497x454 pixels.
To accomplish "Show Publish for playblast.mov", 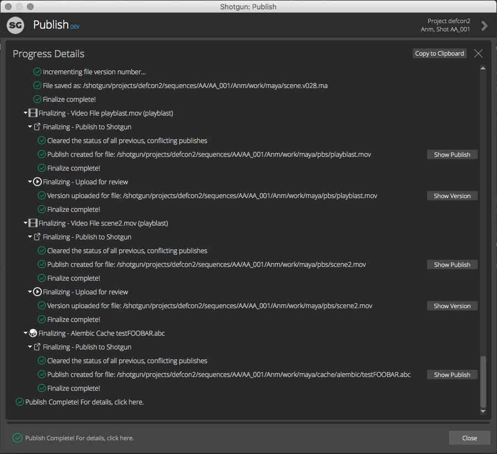I will (452, 154).
